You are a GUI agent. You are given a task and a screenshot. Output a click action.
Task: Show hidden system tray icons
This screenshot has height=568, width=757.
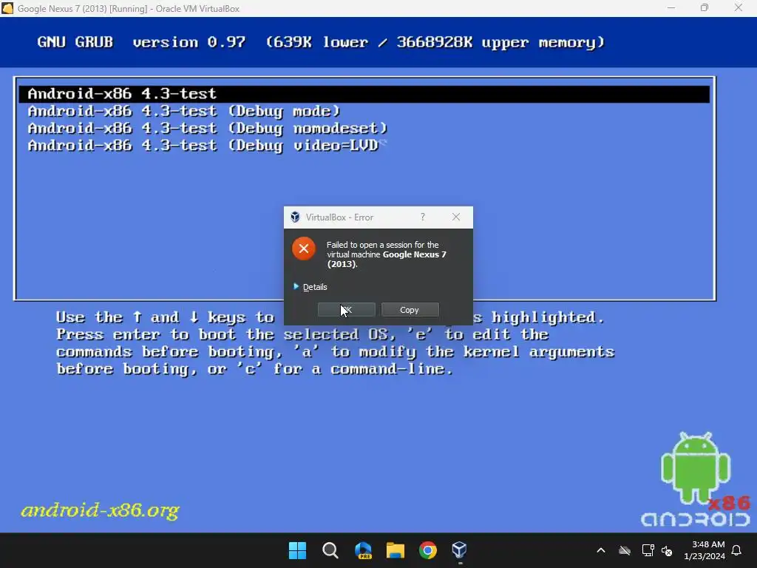pos(601,550)
